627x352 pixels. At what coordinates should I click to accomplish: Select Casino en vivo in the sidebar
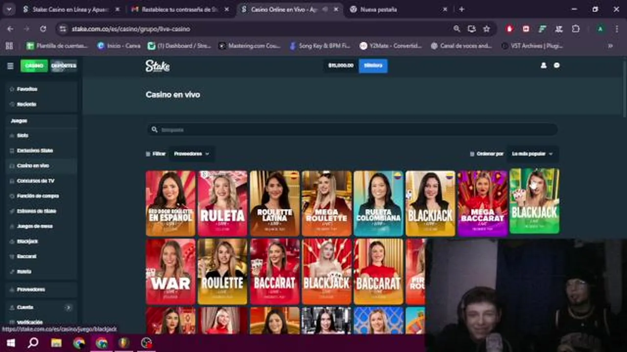click(41, 166)
